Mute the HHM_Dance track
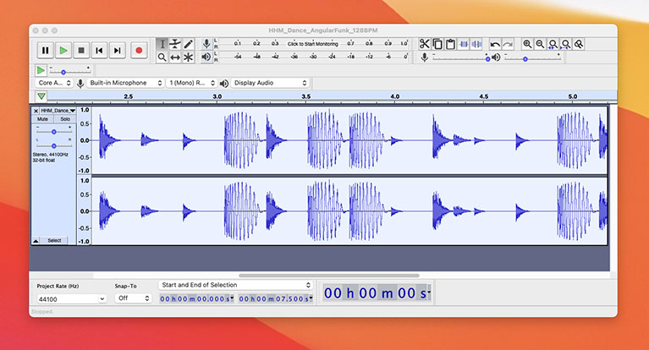This screenshot has height=350, width=649. point(42,119)
